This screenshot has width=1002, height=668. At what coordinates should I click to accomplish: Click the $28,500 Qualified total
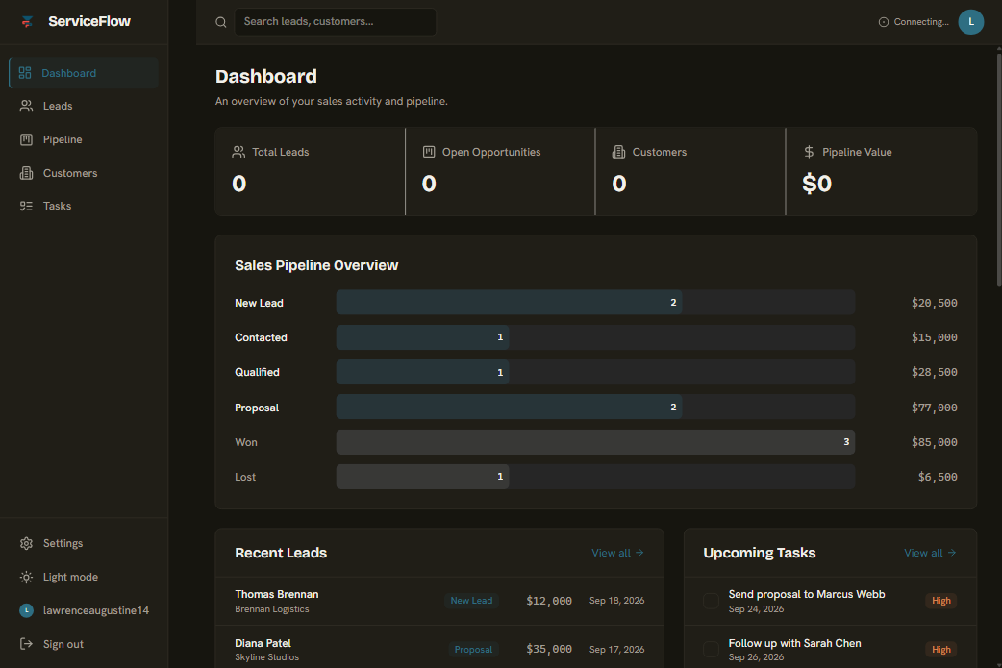click(x=935, y=372)
